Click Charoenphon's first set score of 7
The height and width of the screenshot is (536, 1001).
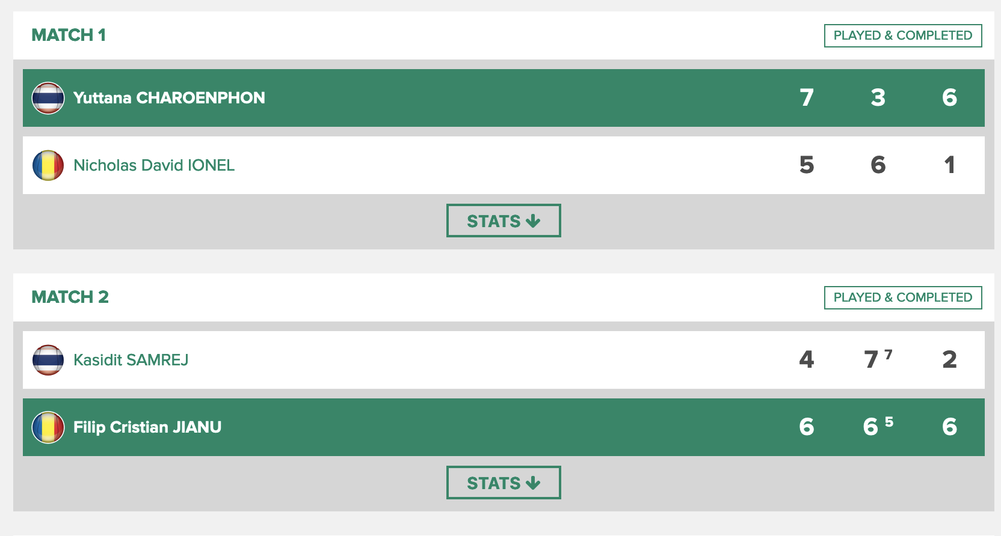(x=807, y=97)
